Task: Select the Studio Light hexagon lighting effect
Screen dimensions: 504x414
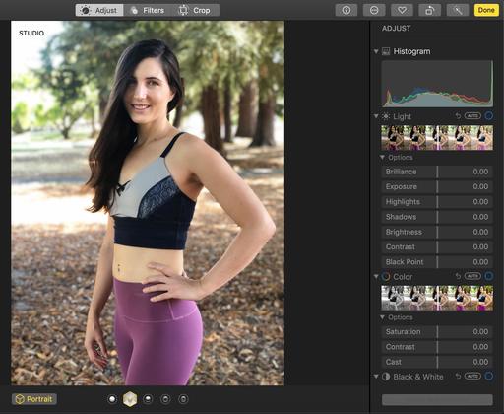Action: click(x=130, y=399)
